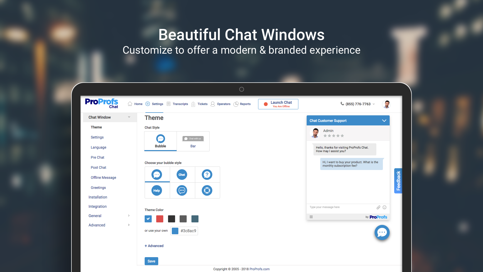This screenshot has height=272, width=483.
Task: Switch to the Offline Message section
Action: [103, 177]
